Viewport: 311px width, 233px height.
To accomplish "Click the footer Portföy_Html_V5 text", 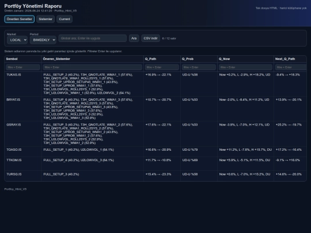I will (16, 189).
